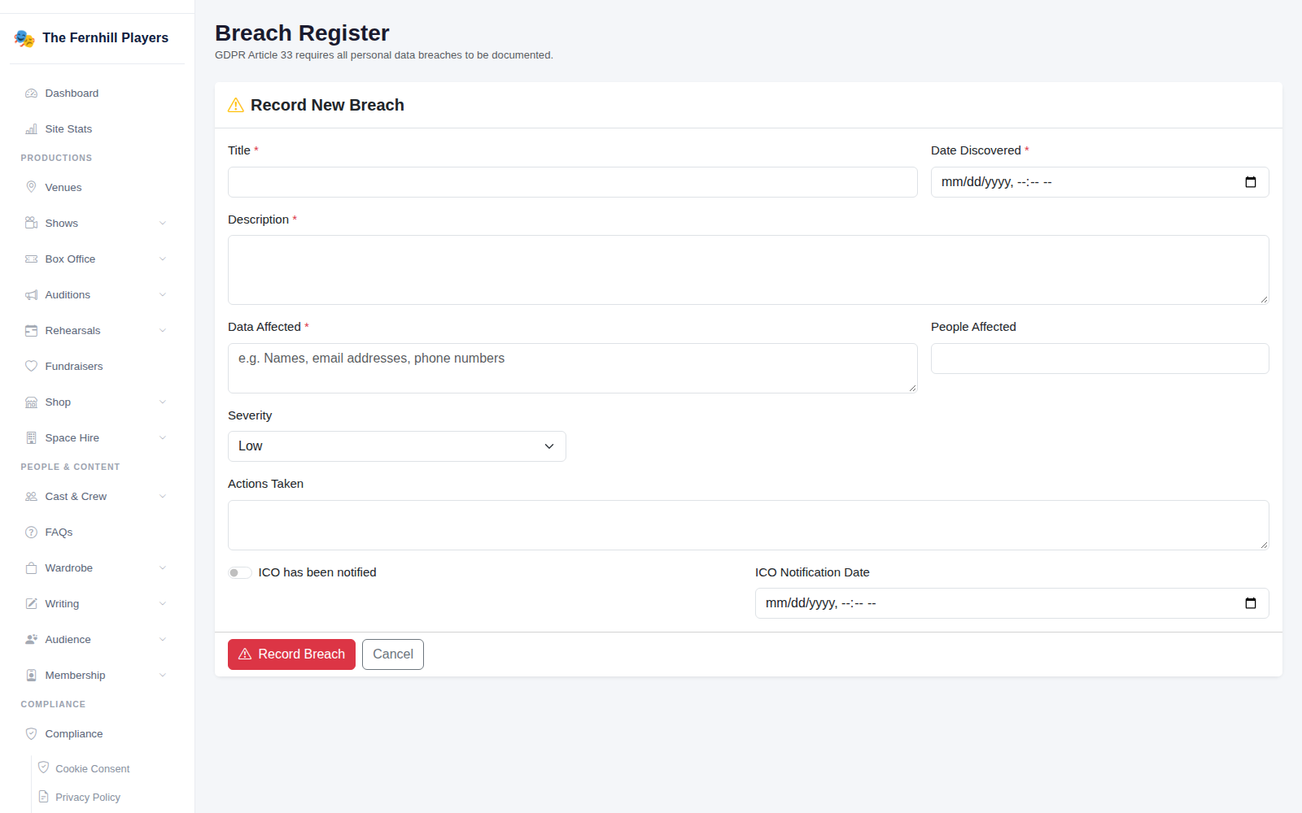Click the FAQs question mark icon

coord(31,533)
